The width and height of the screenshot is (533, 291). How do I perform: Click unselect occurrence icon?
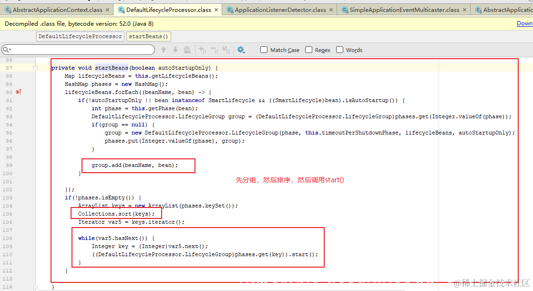(215, 50)
